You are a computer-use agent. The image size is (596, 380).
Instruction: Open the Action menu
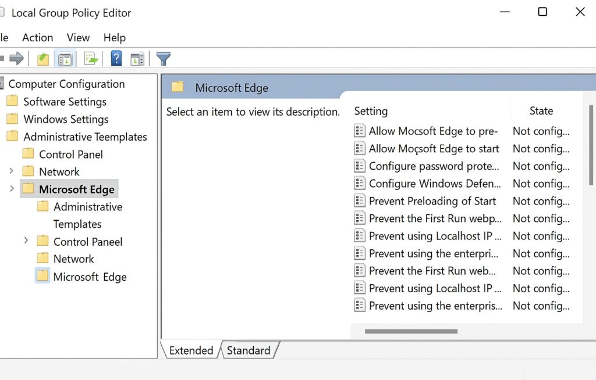37,37
